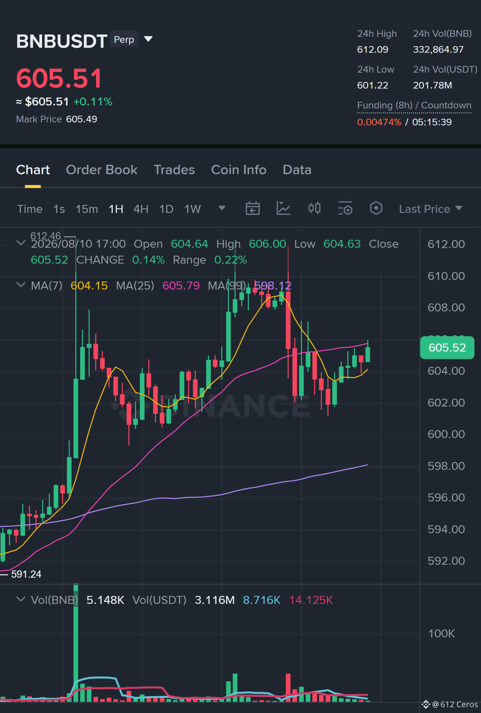The image size is (481, 713).
Task: Click the MA(99) purple value 598.12
Action: coord(273,286)
